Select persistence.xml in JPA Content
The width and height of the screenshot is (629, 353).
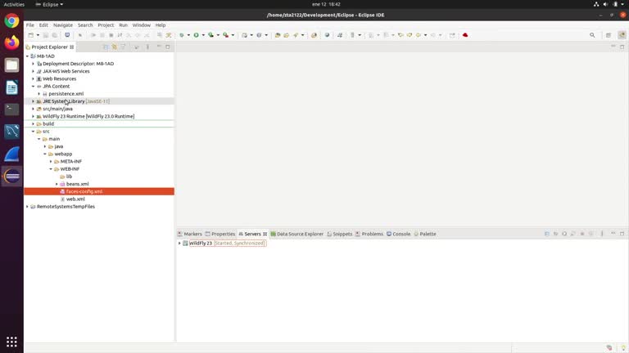point(66,94)
